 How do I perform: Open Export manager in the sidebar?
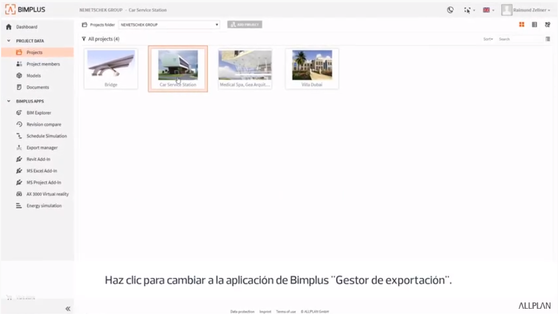pyautogui.click(x=42, y=148)
